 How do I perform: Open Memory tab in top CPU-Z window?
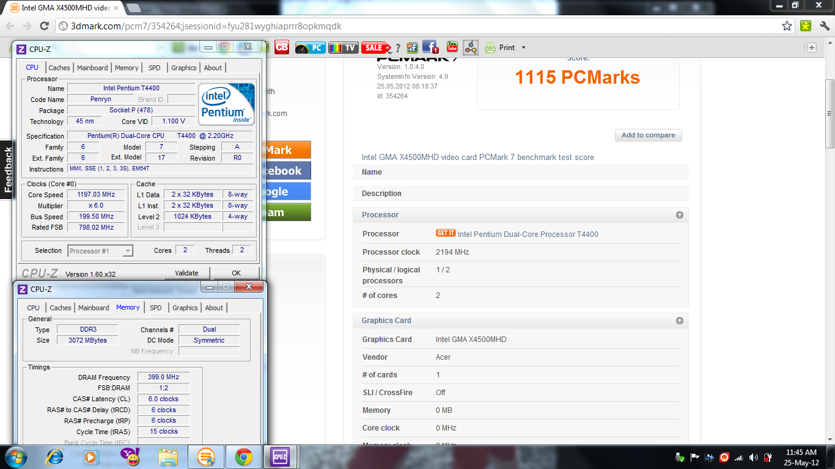click(127, 68)
